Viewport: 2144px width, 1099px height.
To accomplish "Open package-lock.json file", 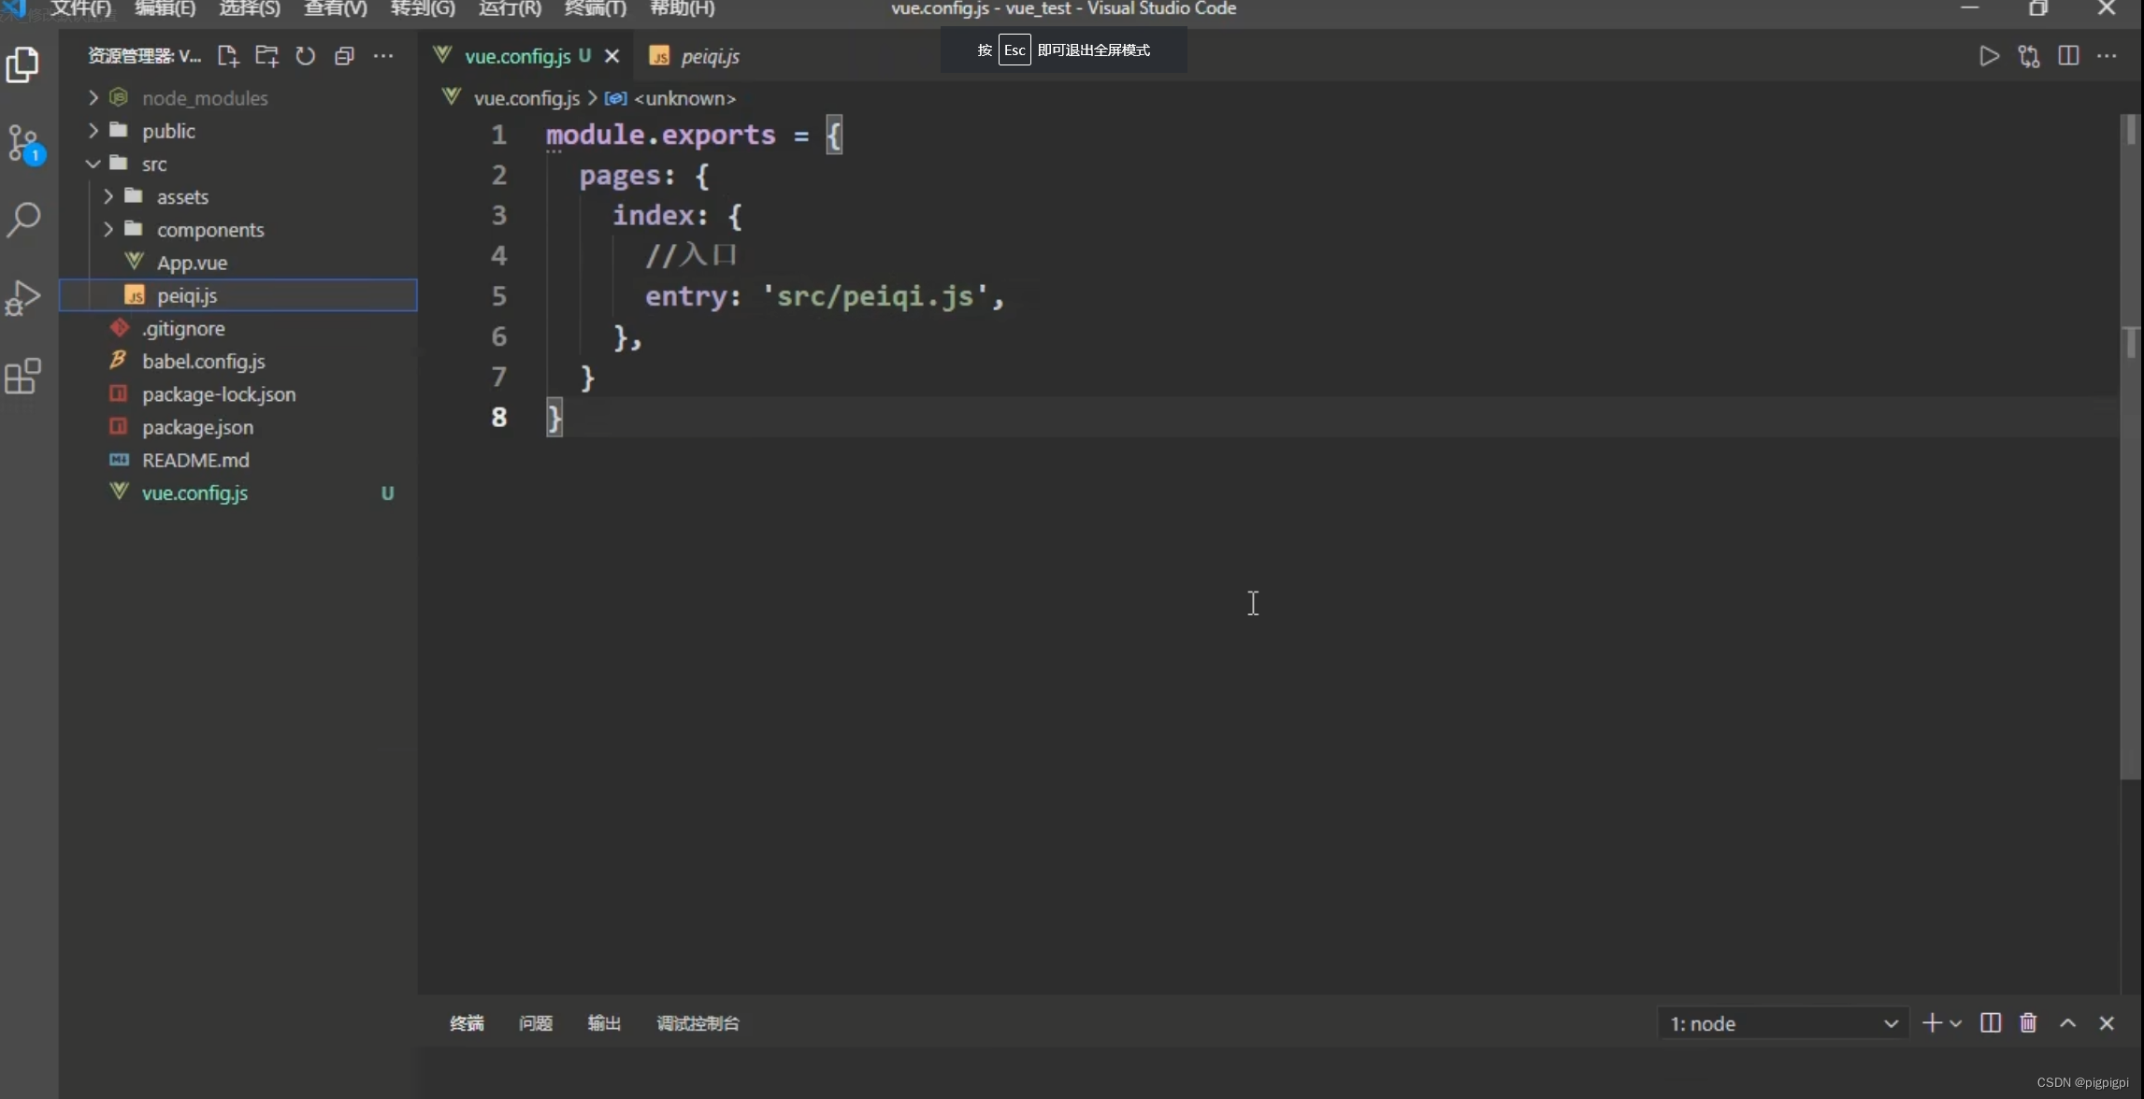I will click(238, 394).
